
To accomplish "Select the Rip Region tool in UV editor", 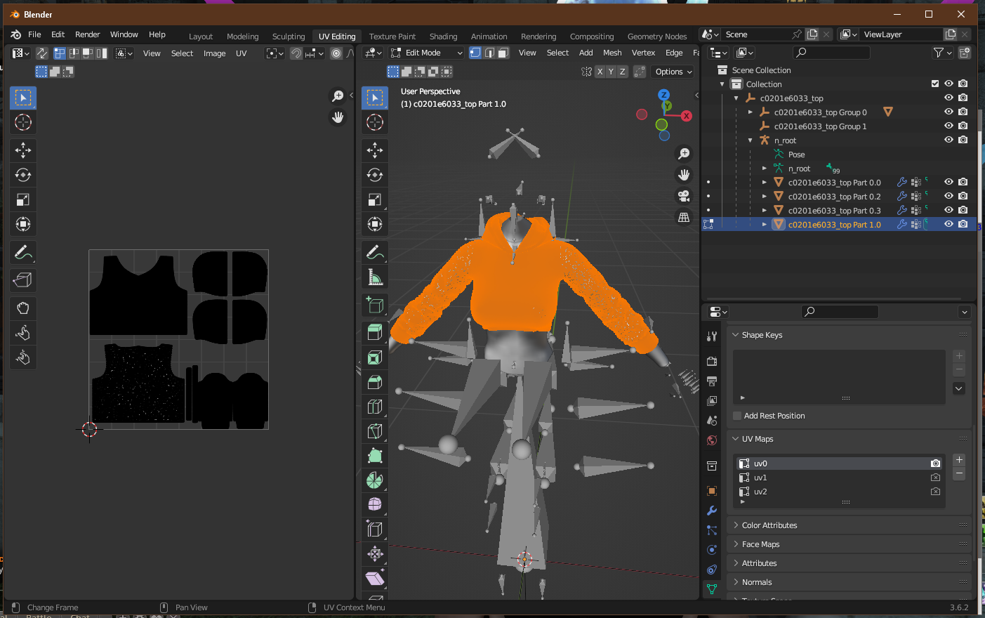I will (22, 280).
